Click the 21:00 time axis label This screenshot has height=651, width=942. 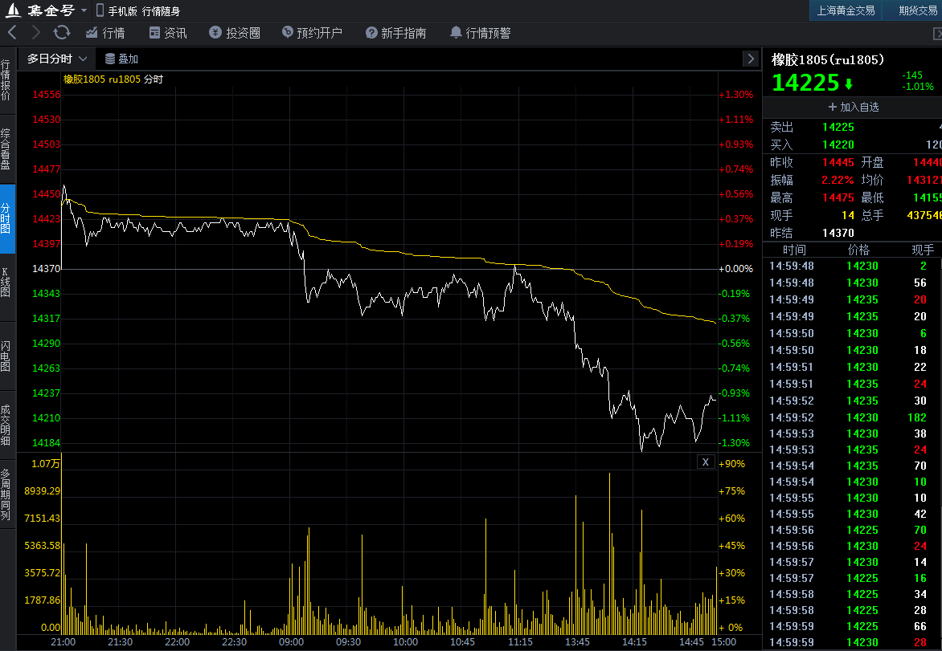click(x=63, y=642)
